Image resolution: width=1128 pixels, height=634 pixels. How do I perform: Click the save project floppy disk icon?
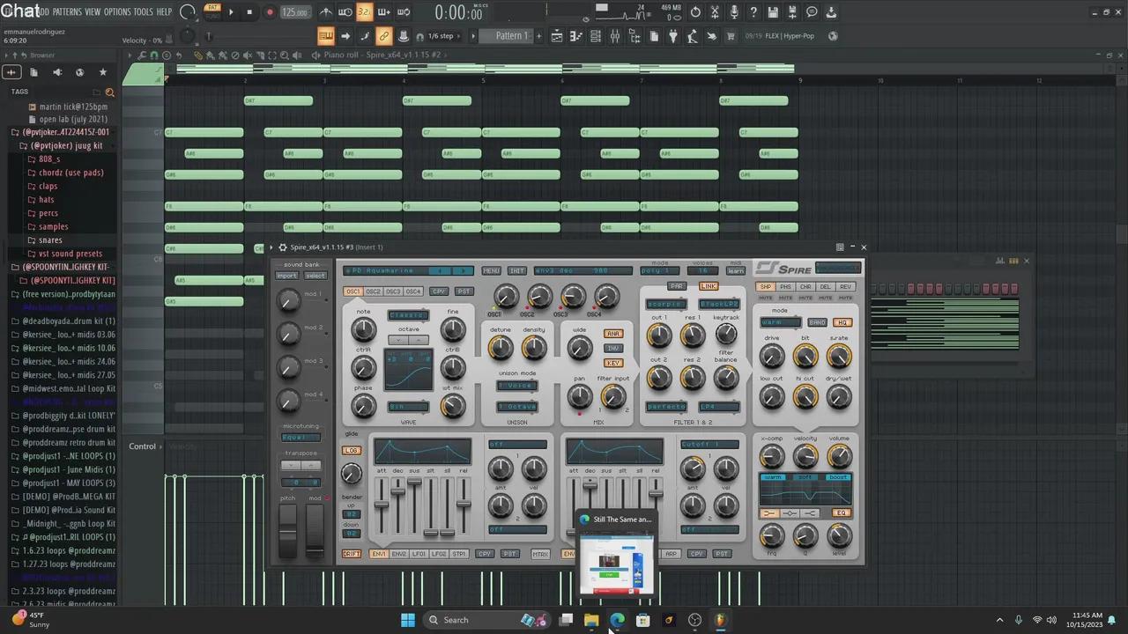pyautogui.click(x=772, y=12)
